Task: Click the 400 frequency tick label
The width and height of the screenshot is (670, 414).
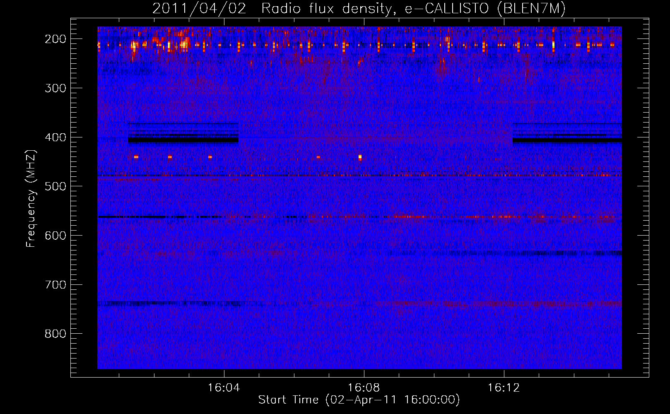Action: pos(55,137)
